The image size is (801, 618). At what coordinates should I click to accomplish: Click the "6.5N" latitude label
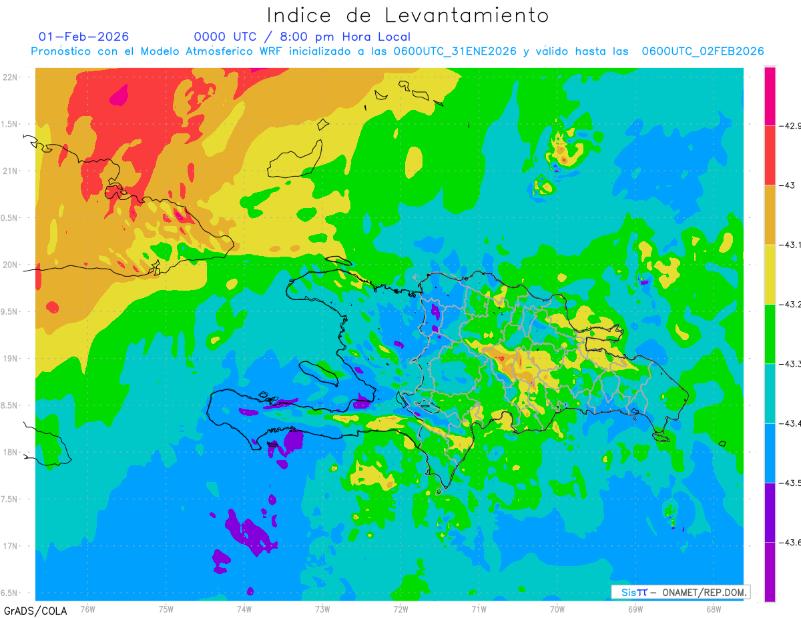click(x=10, y=593)
